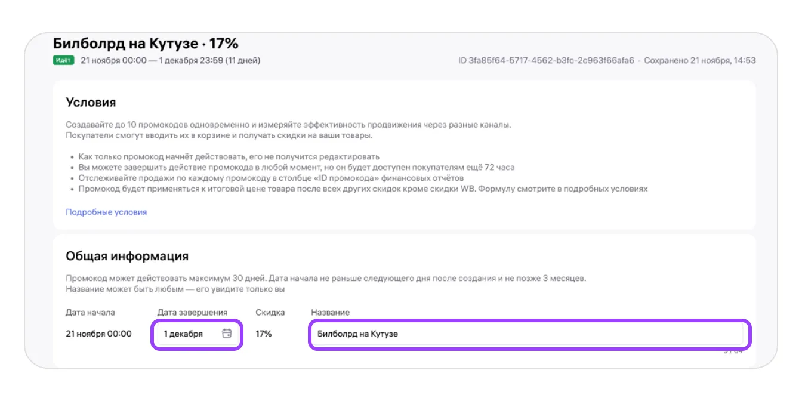This screenshot has height=401, width=802.
Task: Click the "Условия" section heading
Action: coord(91,102)
